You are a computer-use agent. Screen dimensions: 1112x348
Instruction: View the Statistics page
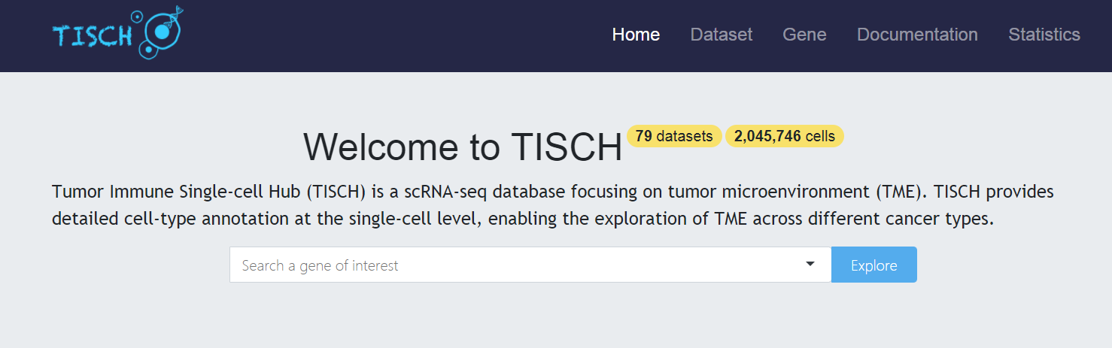1044,35
